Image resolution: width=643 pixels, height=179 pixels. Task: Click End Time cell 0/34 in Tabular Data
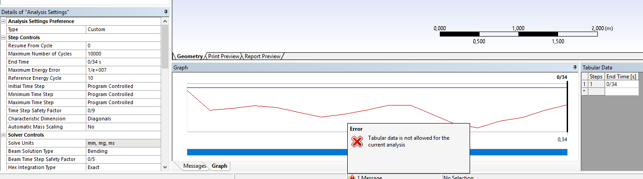(x=621, y=84)
